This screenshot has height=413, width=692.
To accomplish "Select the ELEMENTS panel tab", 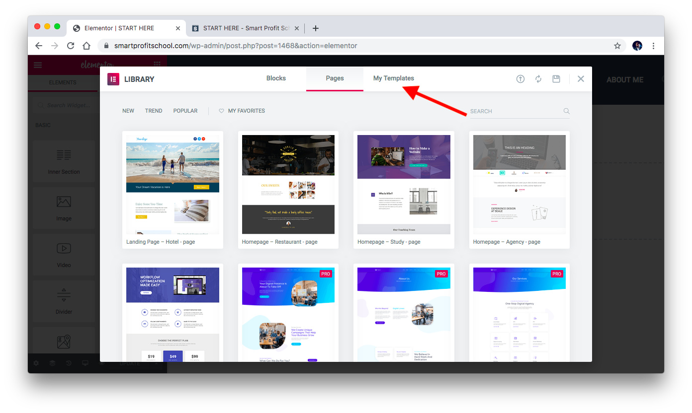I will coord(63,82).
